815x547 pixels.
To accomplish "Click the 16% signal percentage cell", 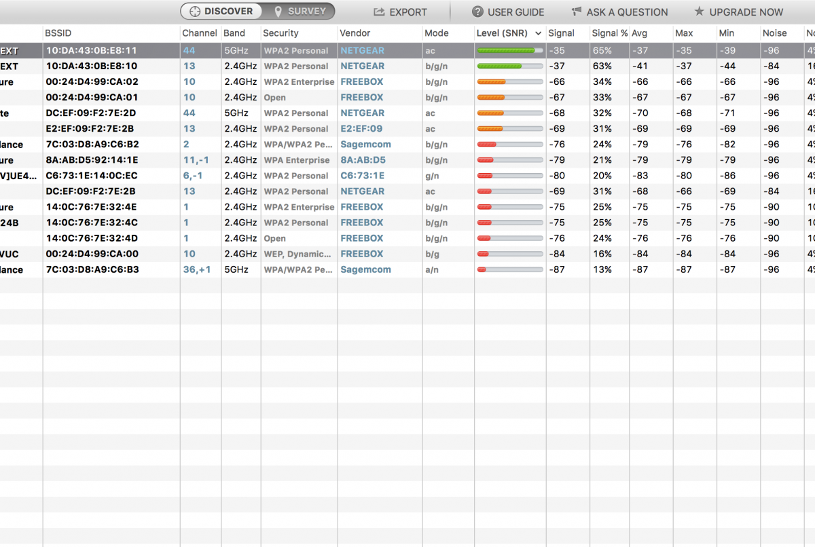I will [602, 254].
